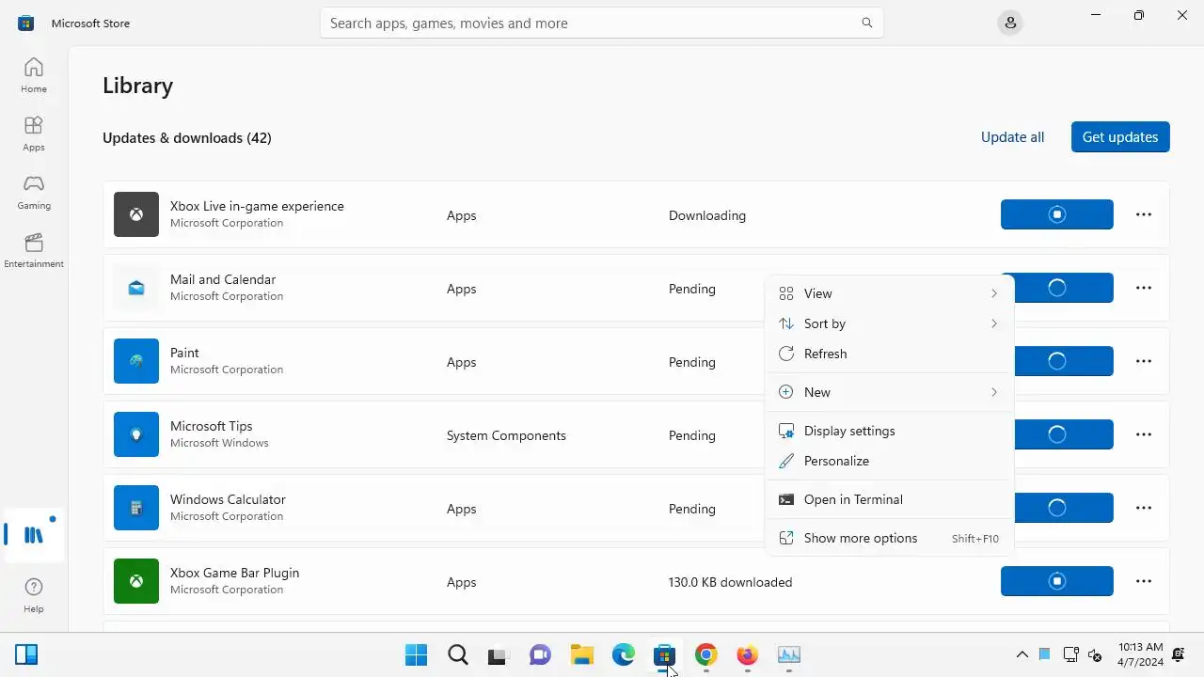Open Google Chrome from the taskbar

(705, 654)
